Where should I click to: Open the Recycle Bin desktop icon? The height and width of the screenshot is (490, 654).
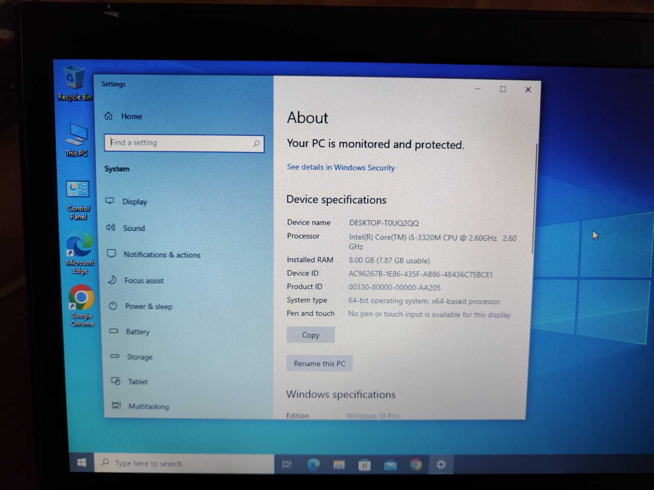pyautogui.click(x=75, y=83)
